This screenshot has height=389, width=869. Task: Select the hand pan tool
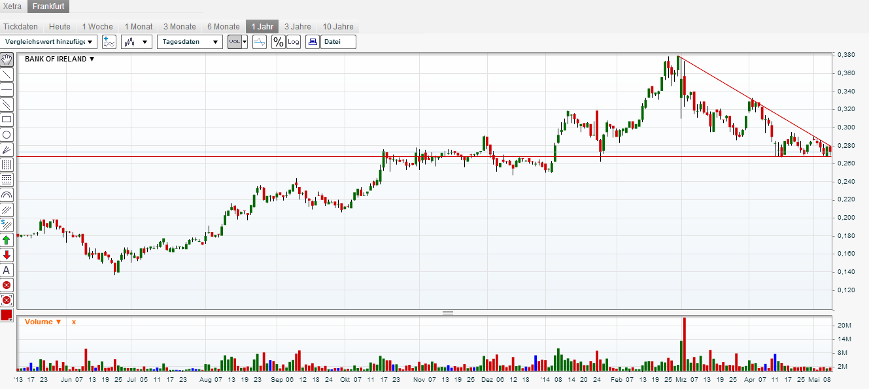coord(7,59)
